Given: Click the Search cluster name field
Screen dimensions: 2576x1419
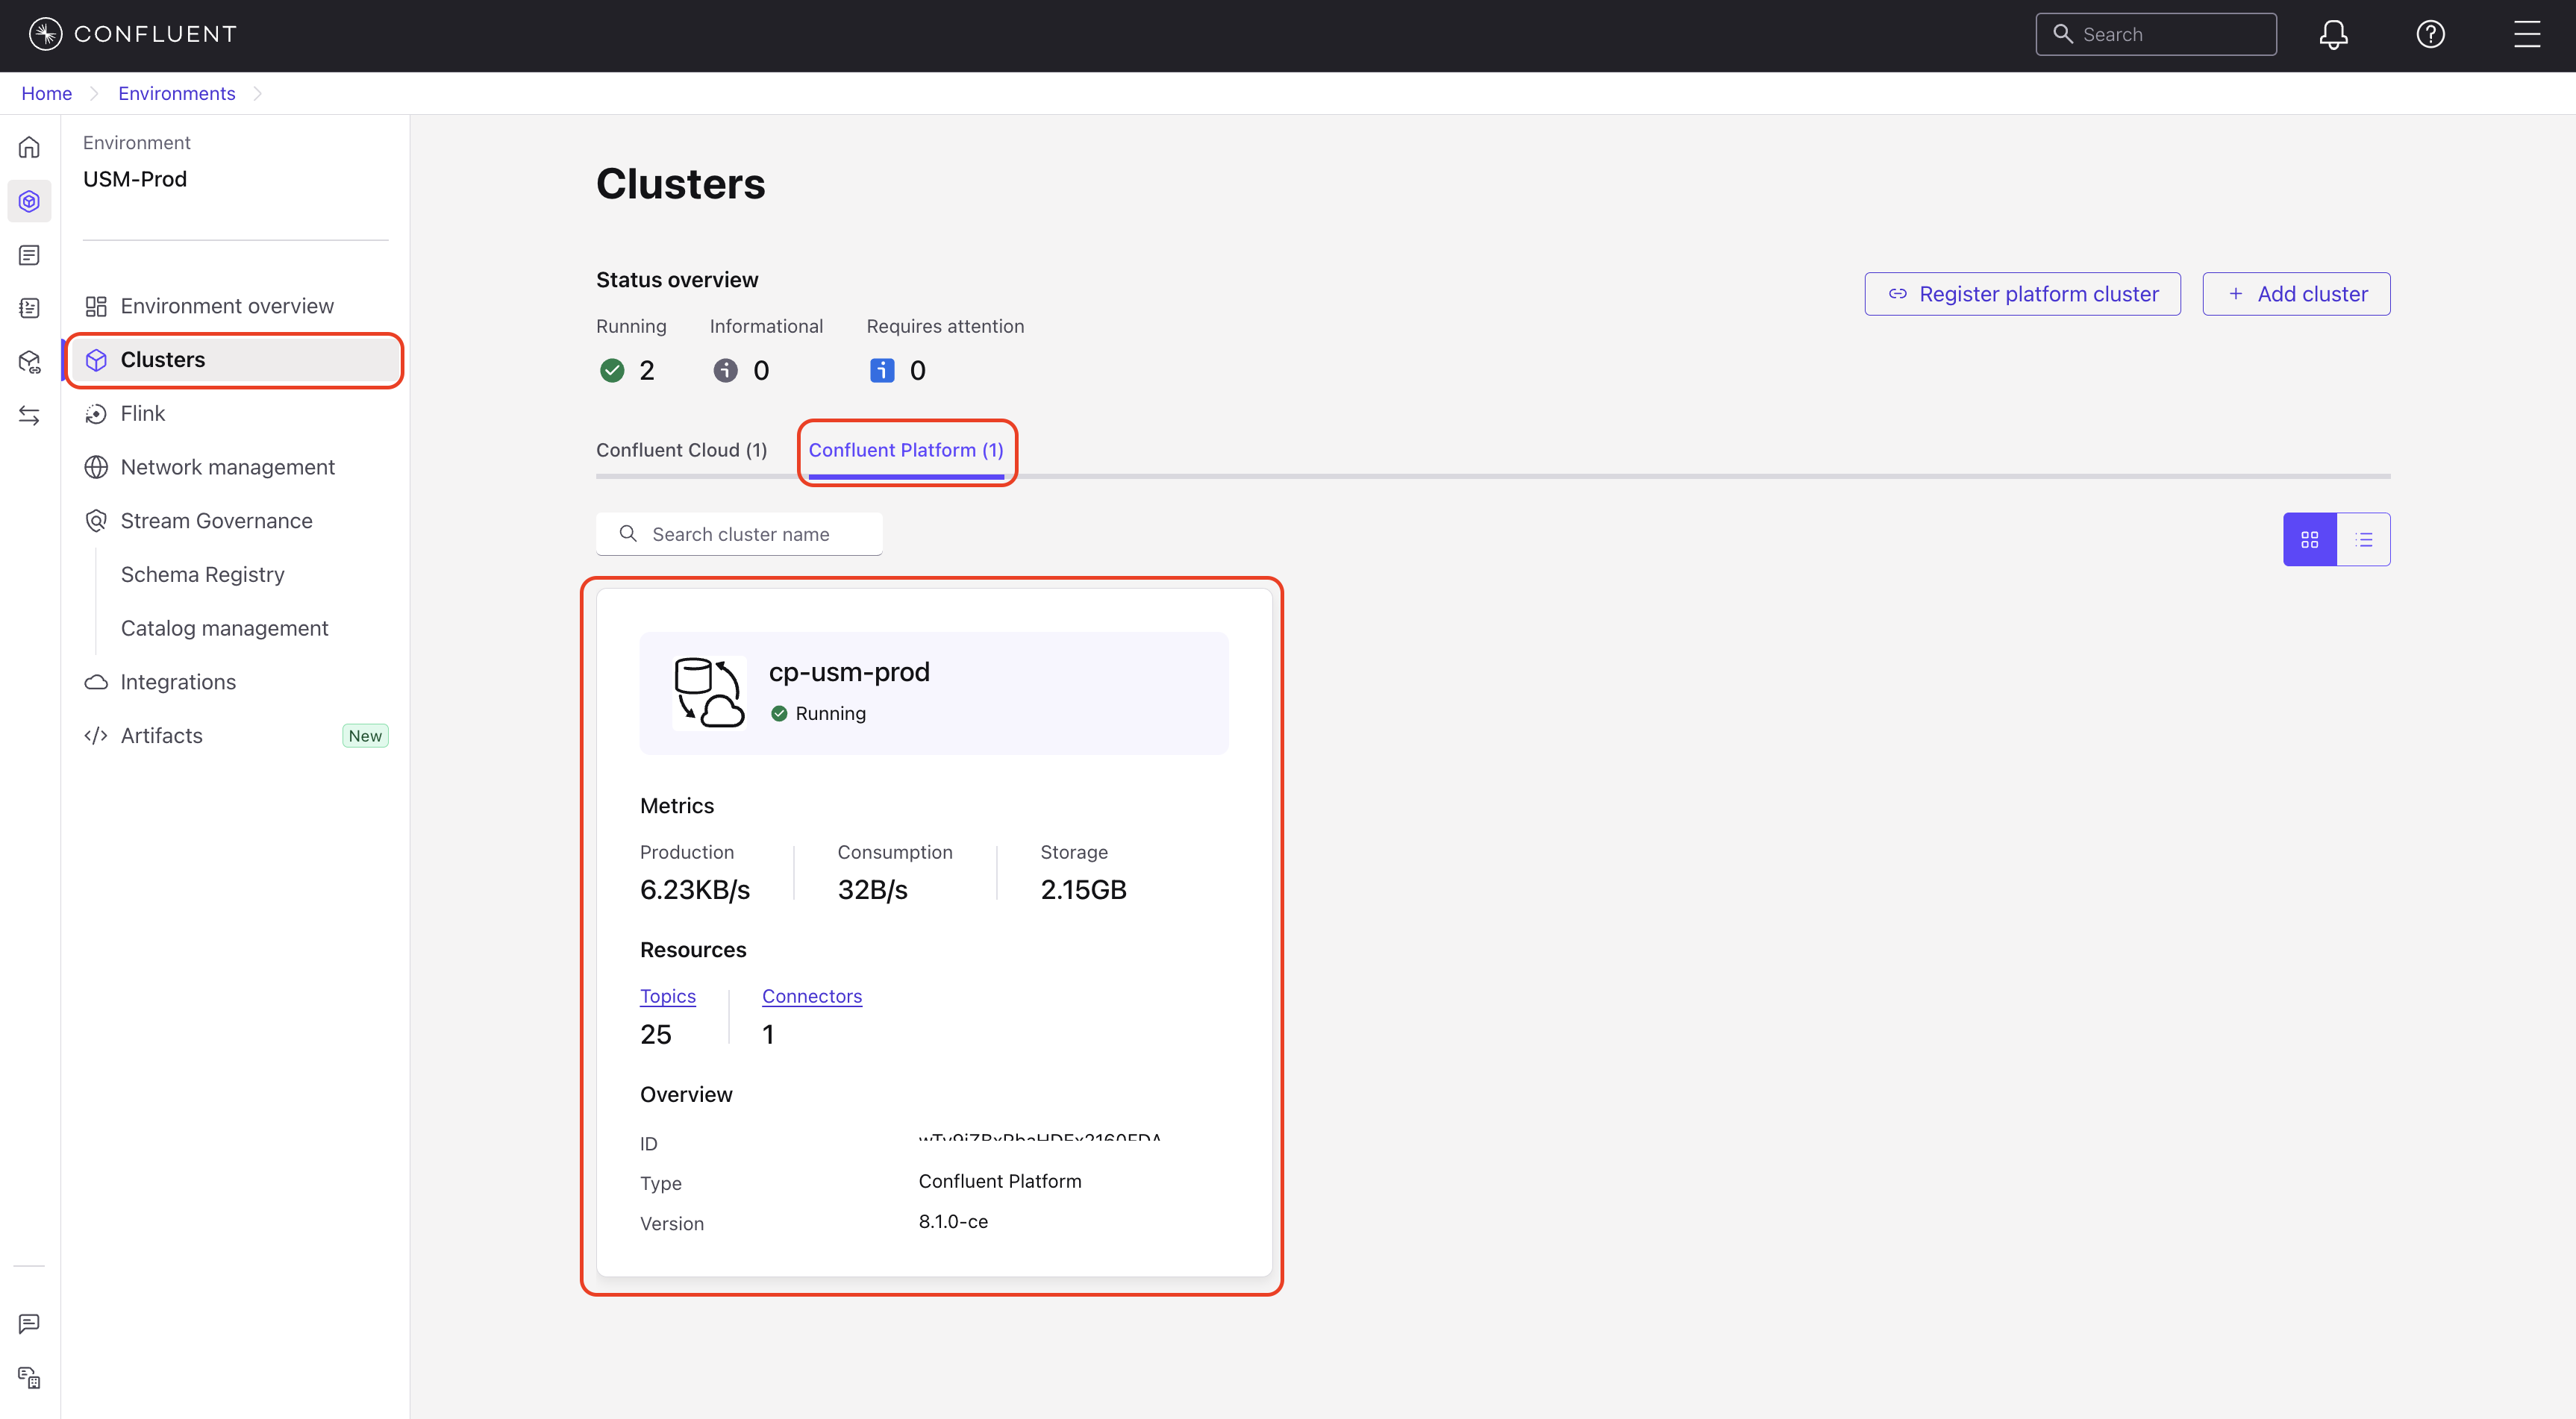Looking at the screenshot, I should (x=740, y=534).
